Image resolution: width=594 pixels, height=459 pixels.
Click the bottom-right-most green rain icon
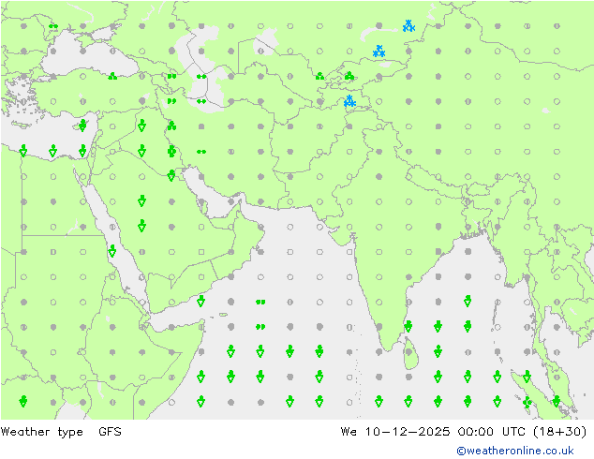tap(557, 401)
